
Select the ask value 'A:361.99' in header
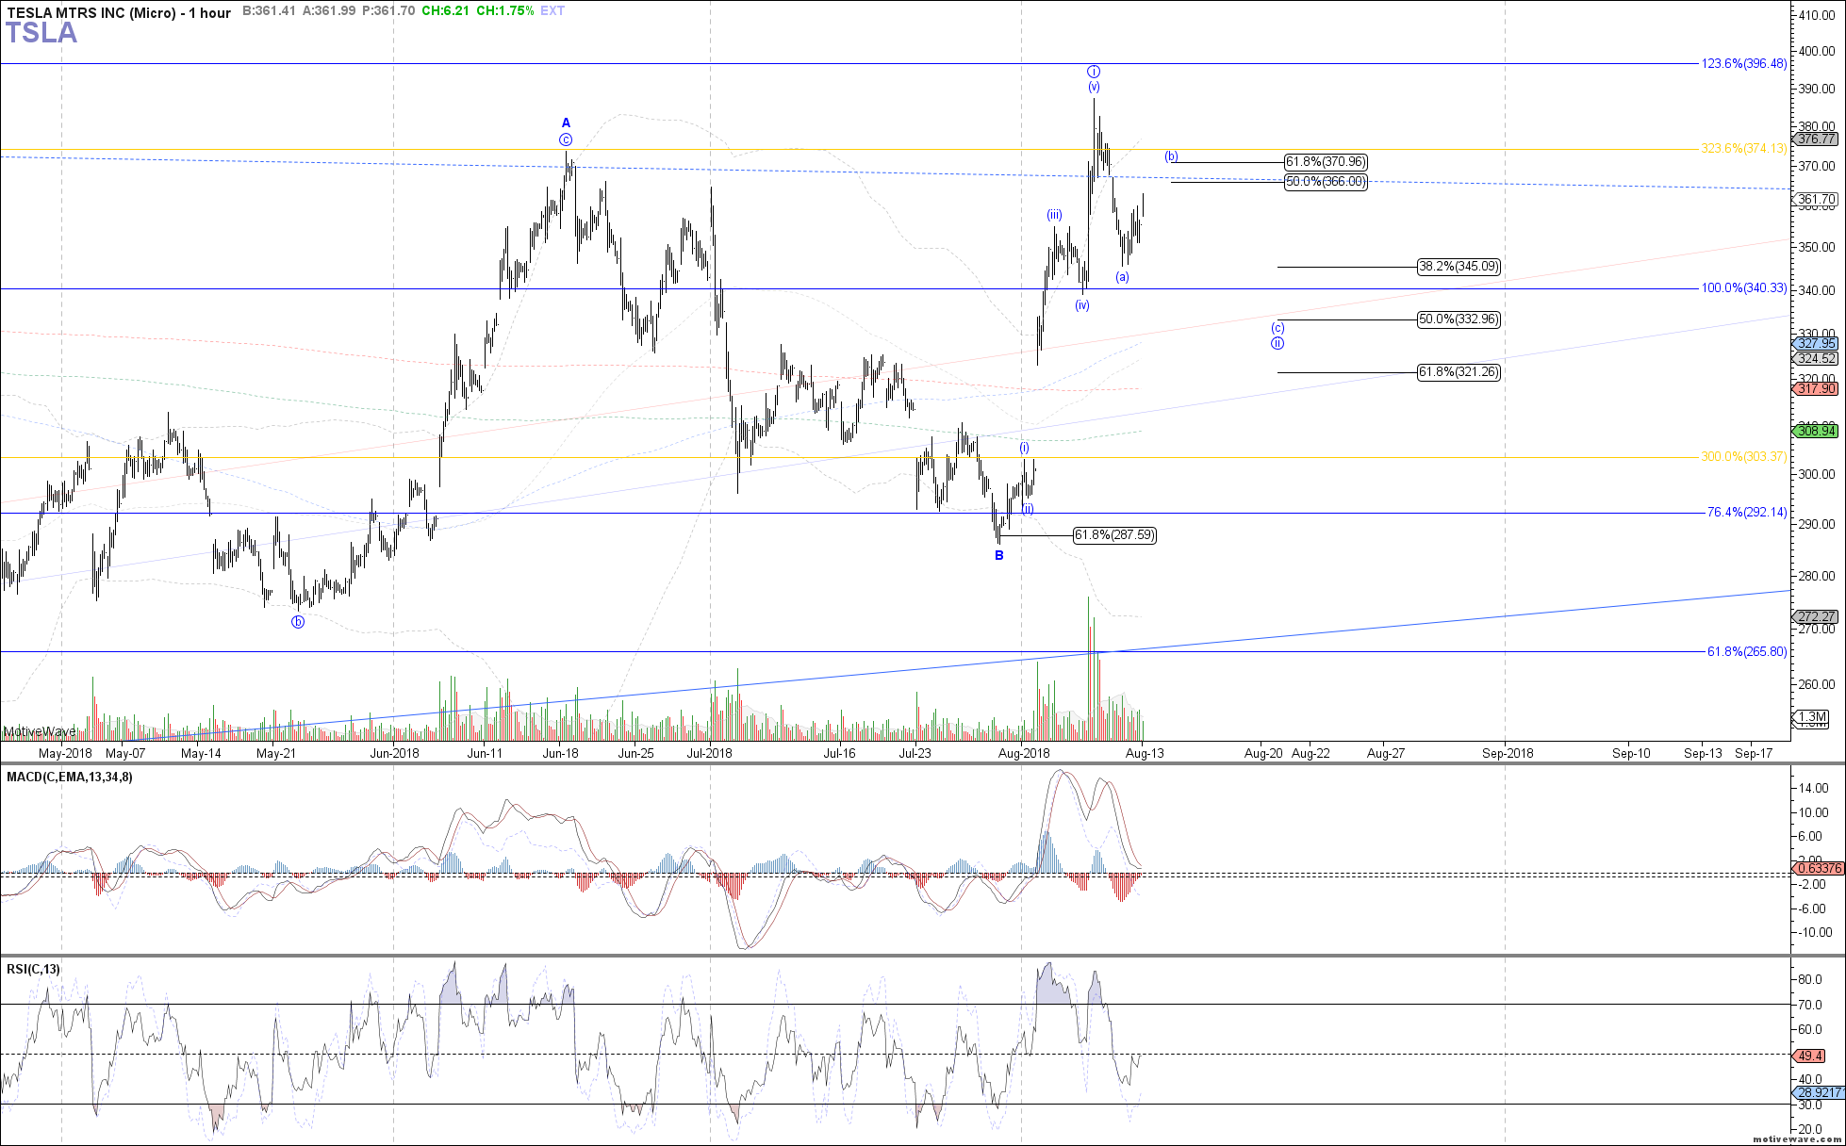(329, 10)
